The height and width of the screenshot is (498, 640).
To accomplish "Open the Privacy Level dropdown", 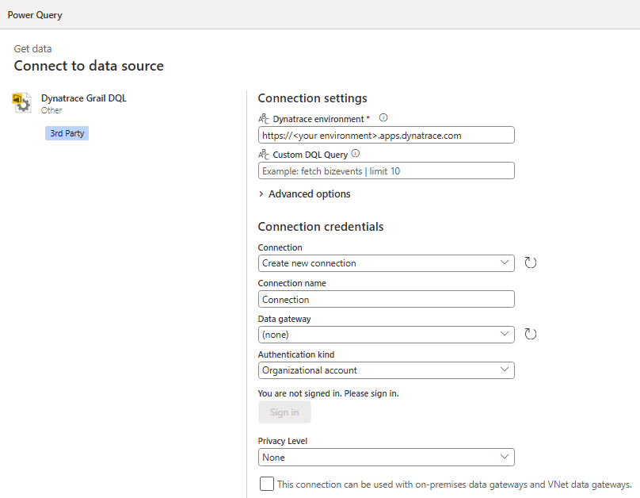I will (386, 457).
